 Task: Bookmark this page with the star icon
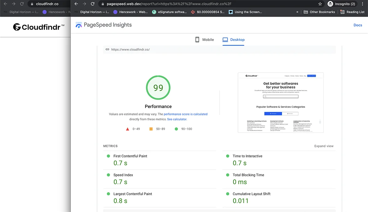tap(320, 4)
